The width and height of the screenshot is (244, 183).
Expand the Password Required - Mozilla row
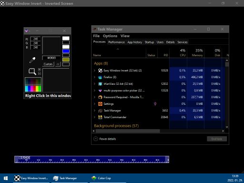(x=94, y=97)
